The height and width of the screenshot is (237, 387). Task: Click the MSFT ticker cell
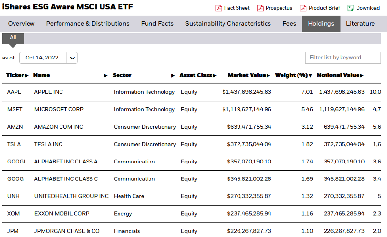15,109
